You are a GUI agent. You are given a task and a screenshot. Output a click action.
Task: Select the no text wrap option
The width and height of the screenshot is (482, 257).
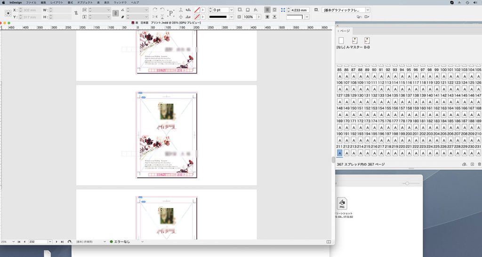point(267,10)
